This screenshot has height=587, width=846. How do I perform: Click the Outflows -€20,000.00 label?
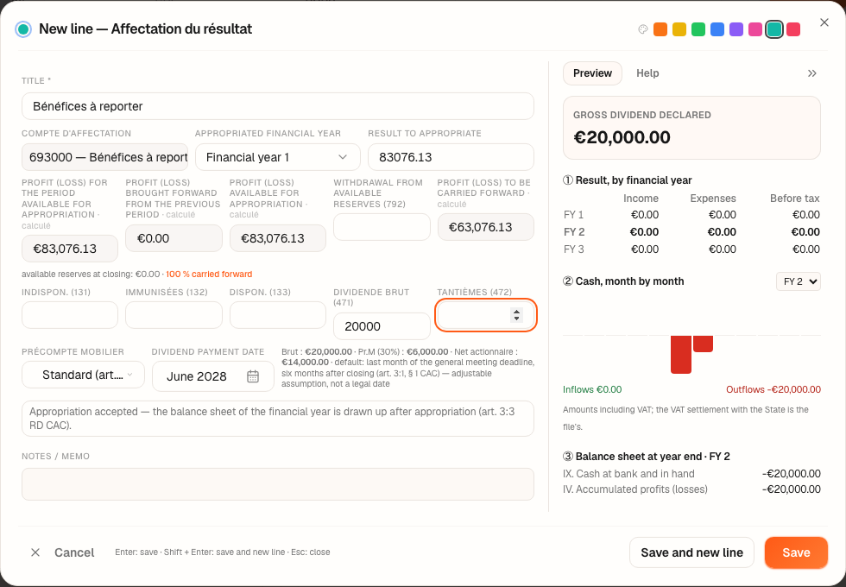tap(773, 389)
